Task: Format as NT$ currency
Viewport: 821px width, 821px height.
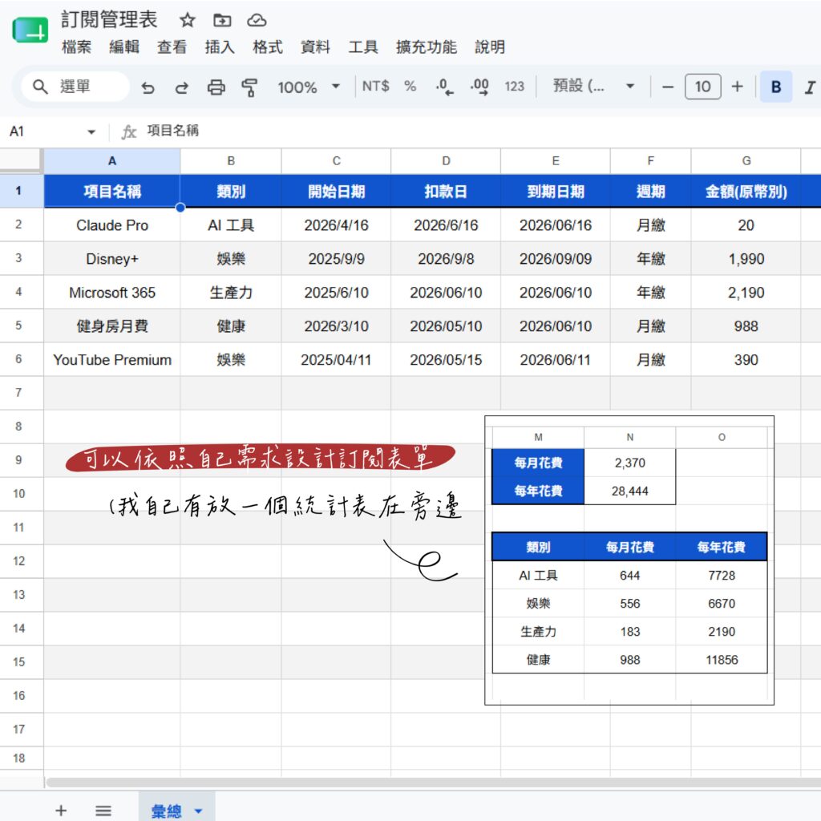Action: coord(375,86)
